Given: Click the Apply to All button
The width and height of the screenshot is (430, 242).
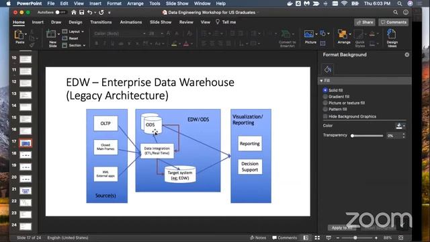Looking at the screenshot, I should pyautogui.click(x=342, y=228).
